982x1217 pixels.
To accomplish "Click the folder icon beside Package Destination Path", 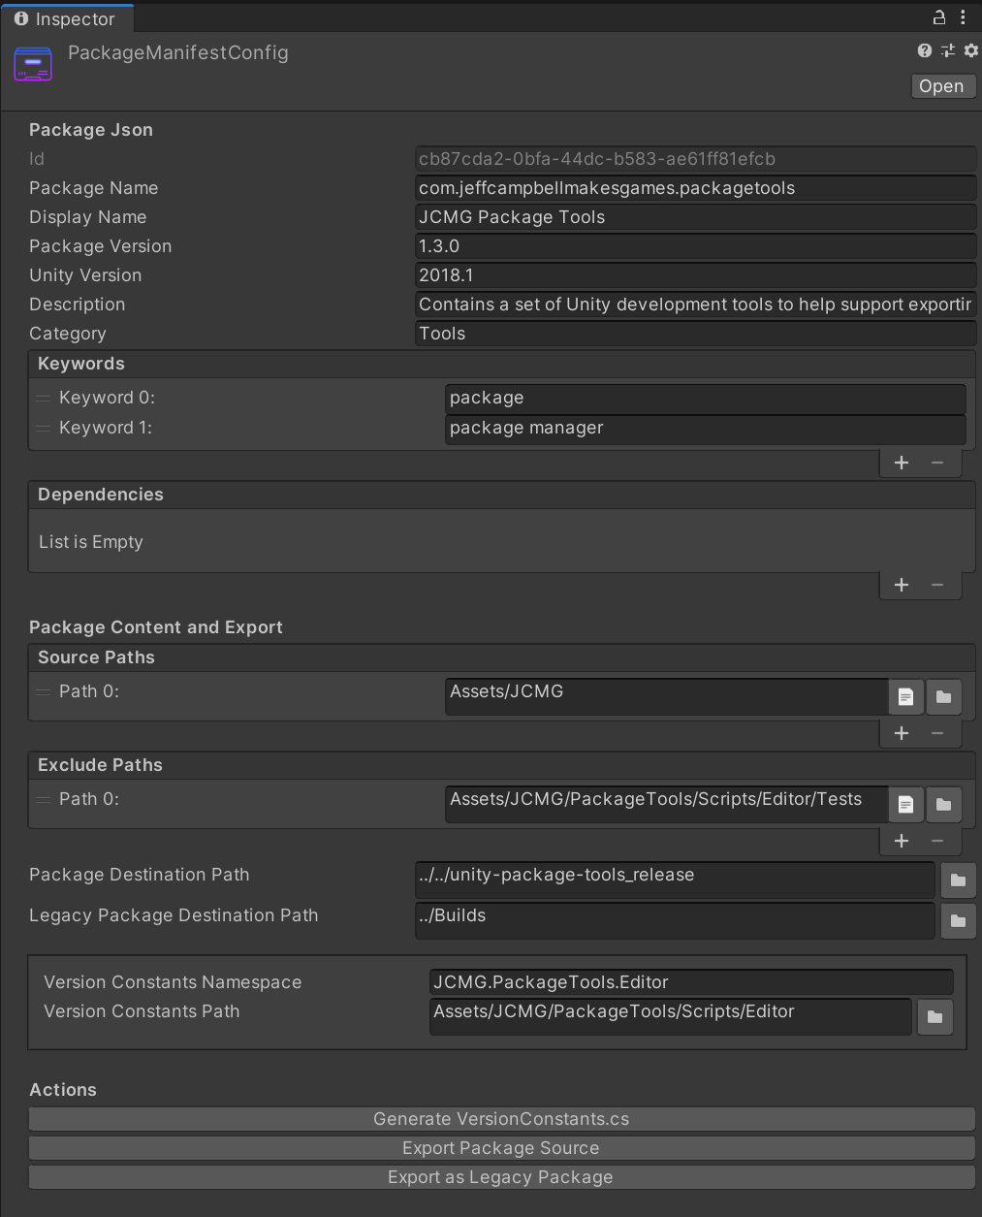I will point(958,880).
